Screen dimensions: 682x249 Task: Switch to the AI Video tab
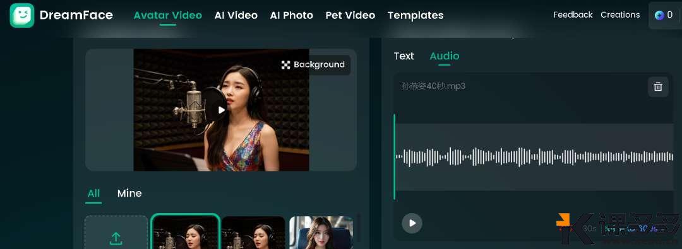coord(236,15)
